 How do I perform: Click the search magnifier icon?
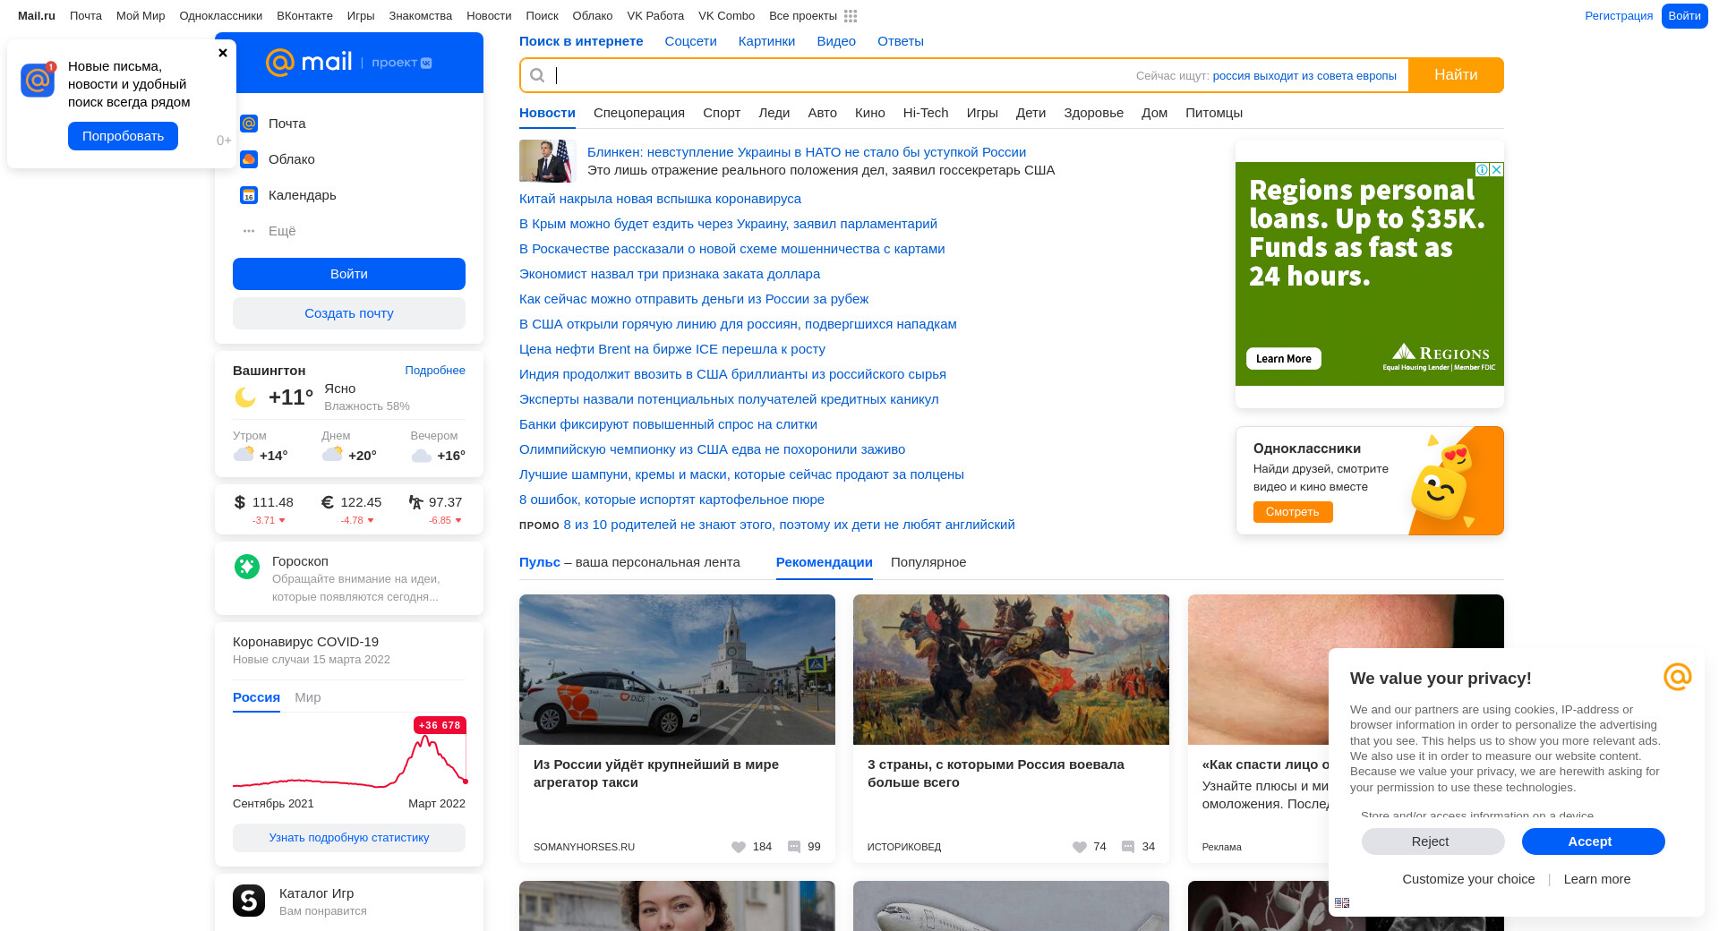coord(537,75)
